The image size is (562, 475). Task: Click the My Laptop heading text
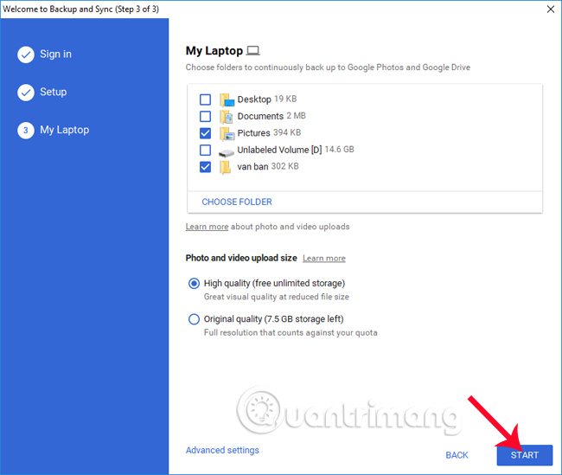pyautogui.click(x=214, y=51)
